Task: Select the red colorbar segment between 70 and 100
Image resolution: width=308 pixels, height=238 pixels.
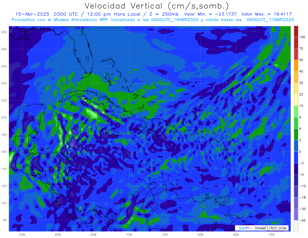Action: (x=296, y=43)
